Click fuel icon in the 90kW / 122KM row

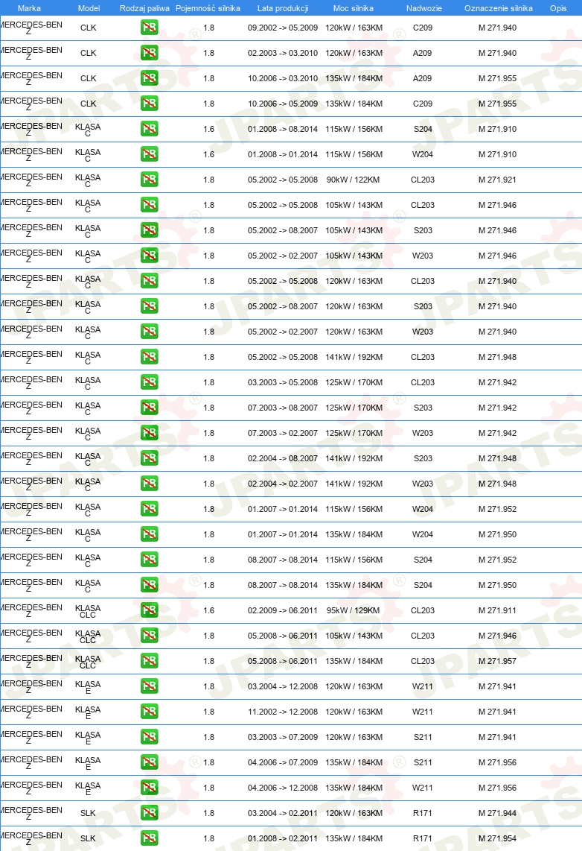click(149, 179)
